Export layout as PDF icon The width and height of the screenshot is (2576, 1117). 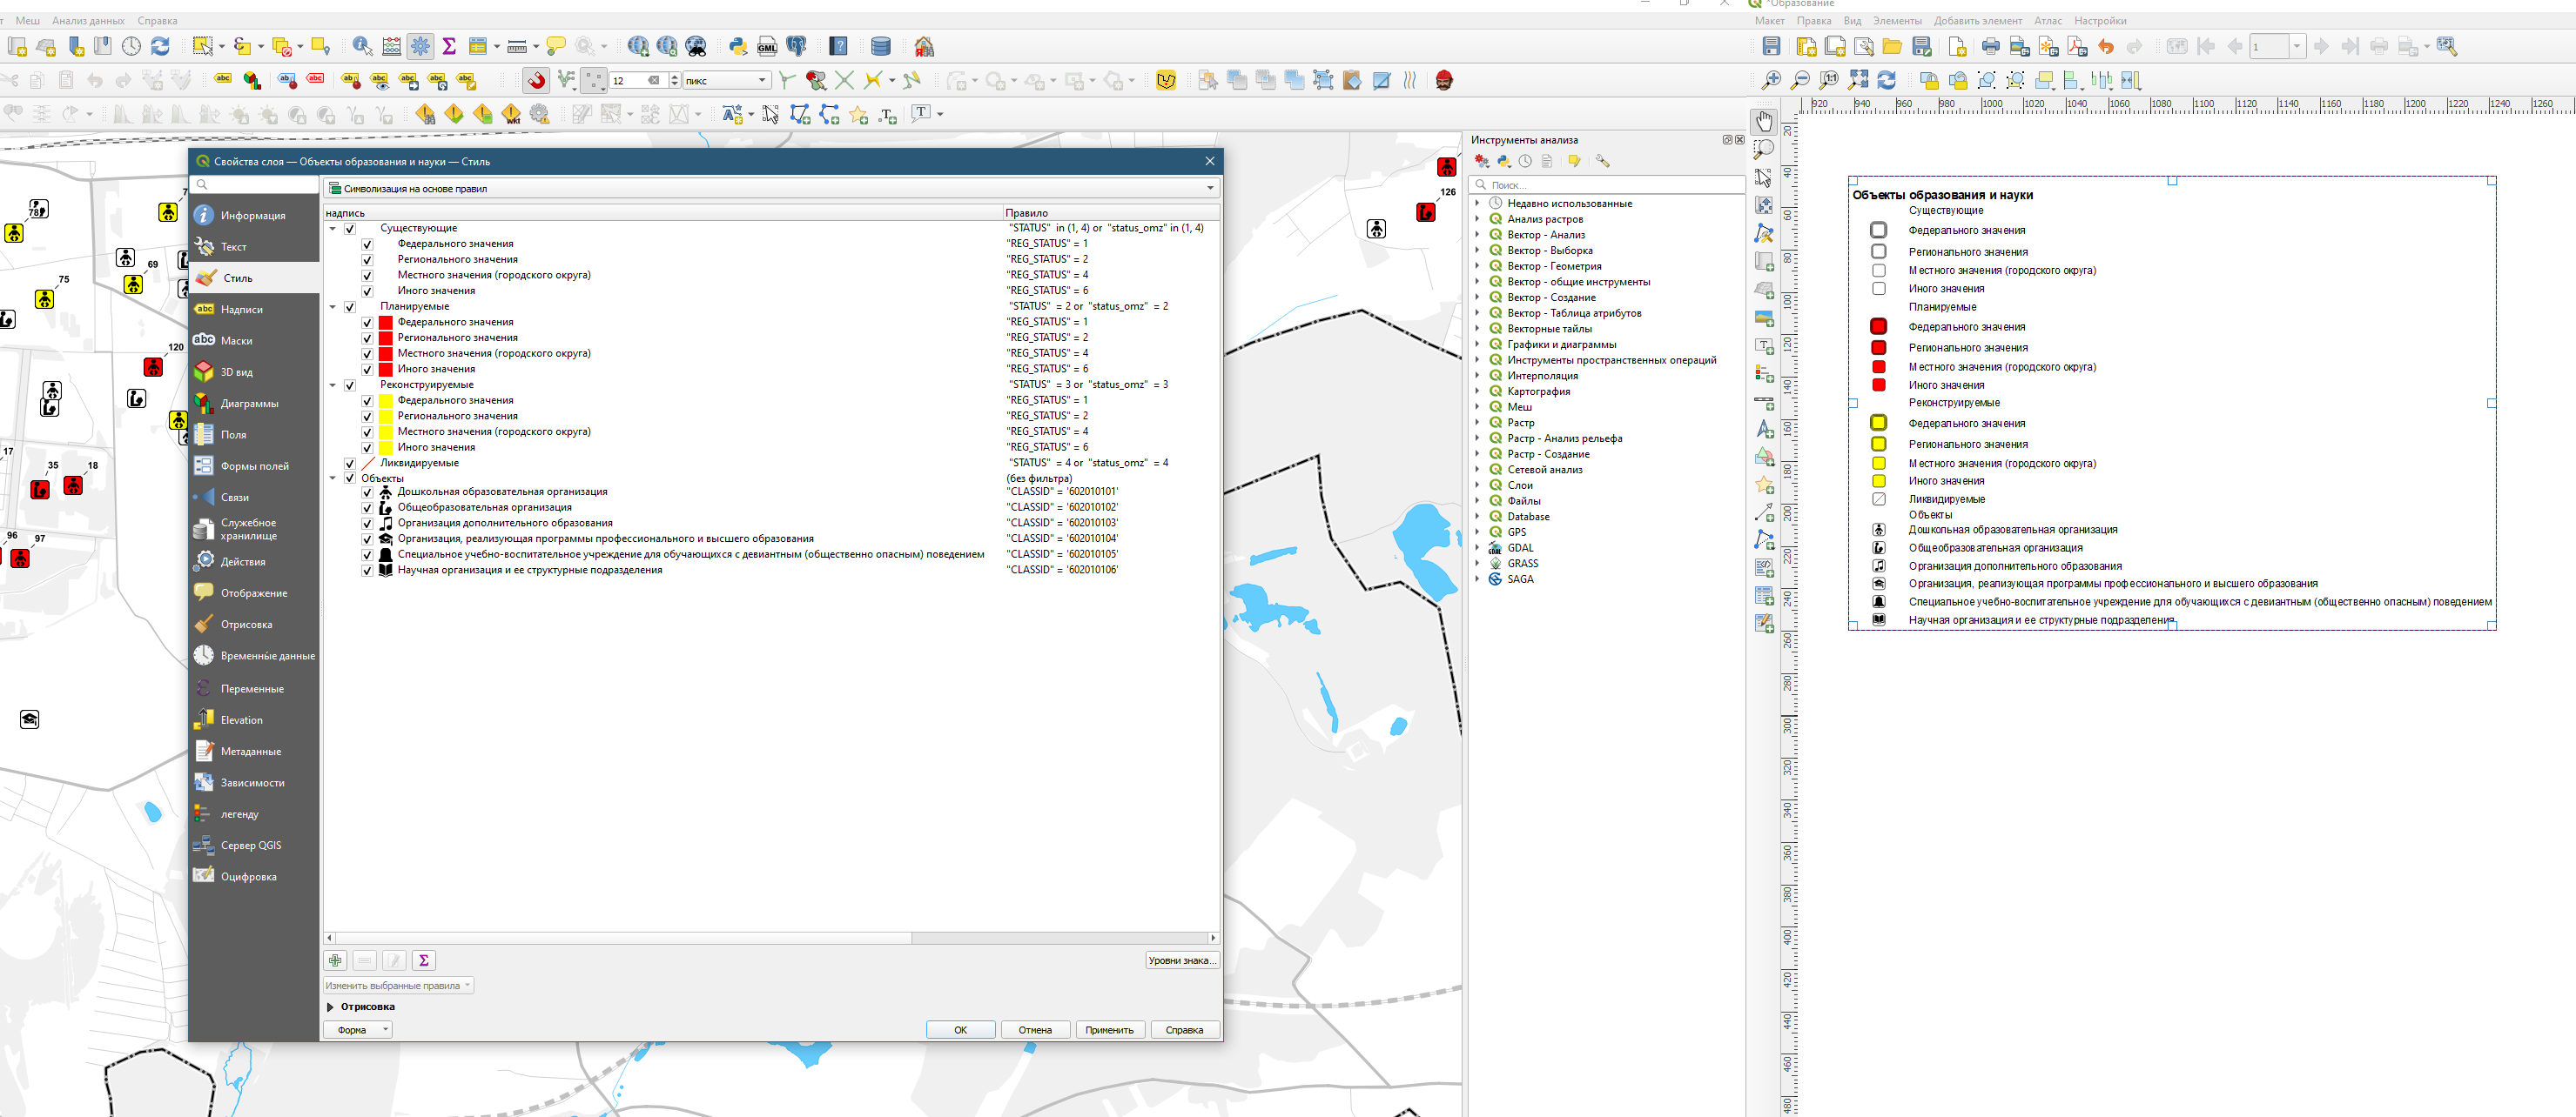[2077, 46]
